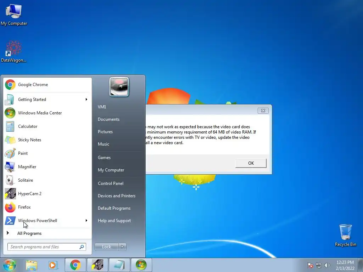Click the search magnifier icon in search box
Viewport: 363px width, 272px height.
click(82, 247)
